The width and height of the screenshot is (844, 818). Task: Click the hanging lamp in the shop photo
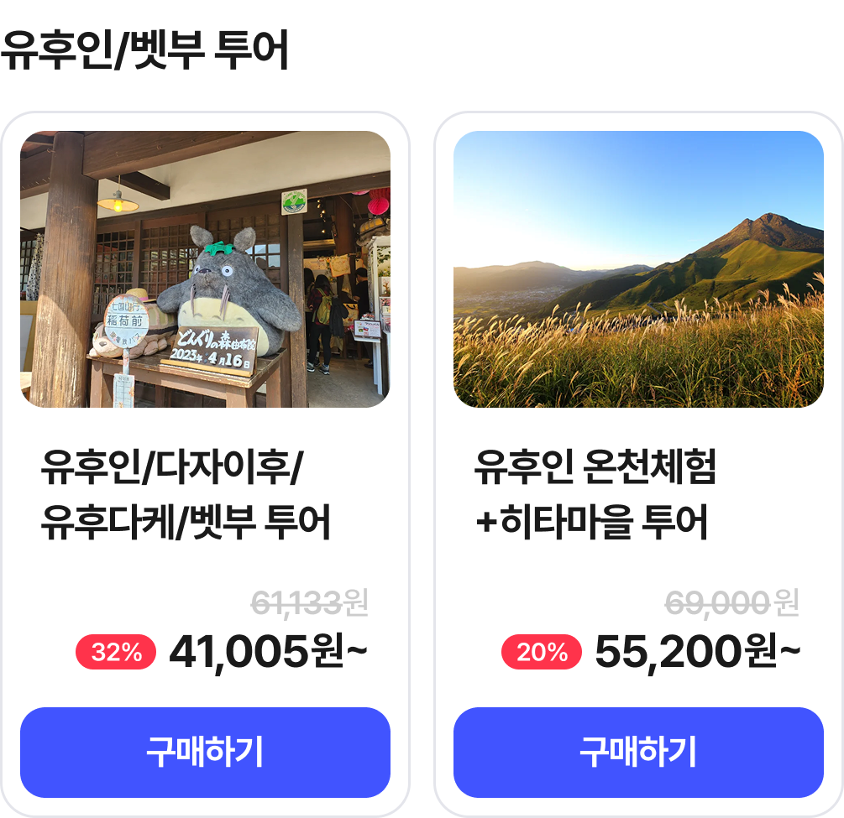(x=118, y=200)
